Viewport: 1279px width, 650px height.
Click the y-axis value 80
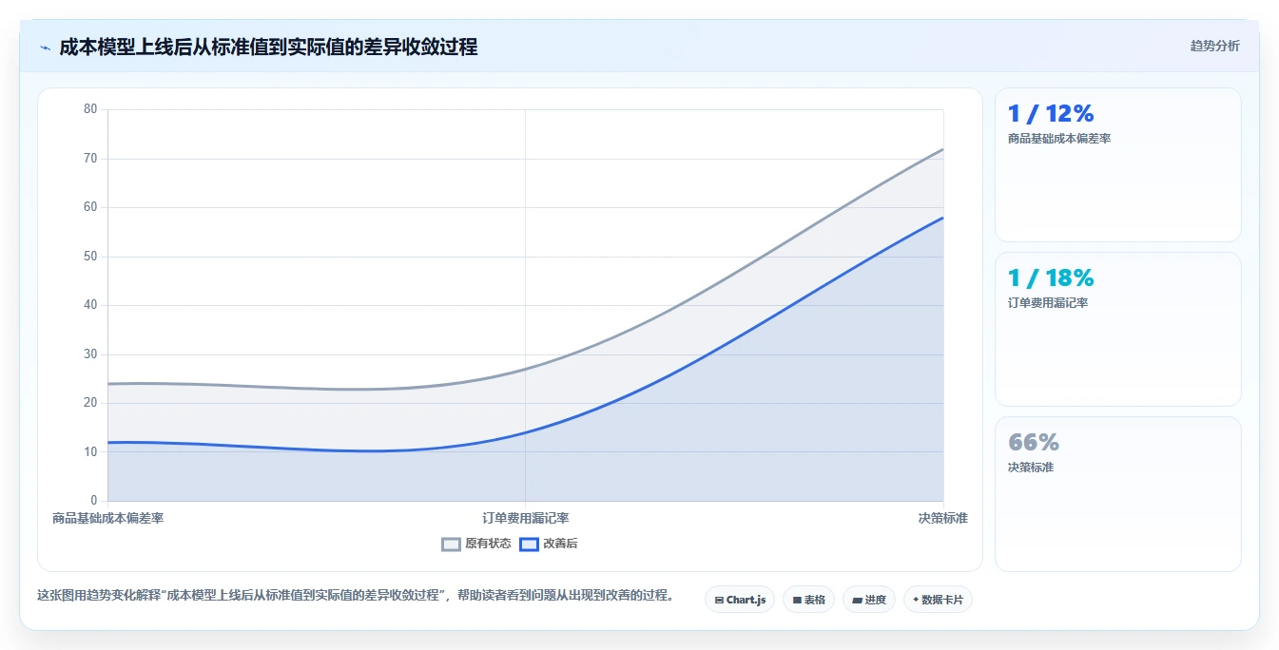pos(90,109)
